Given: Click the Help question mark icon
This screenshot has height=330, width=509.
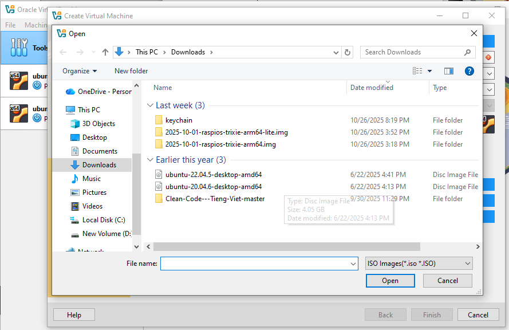Looking at the screenshot, I should click(469, 71).
